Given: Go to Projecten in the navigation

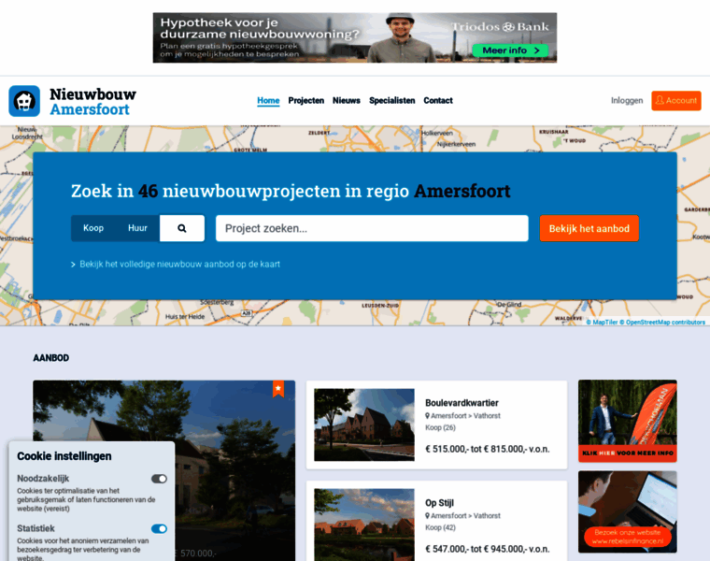Looking at the screenshot, I should 306,101.
